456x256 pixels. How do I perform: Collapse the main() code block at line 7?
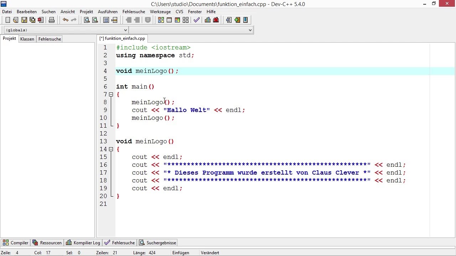pos(111,95)
